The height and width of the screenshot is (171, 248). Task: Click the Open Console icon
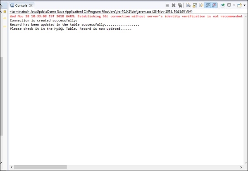[239, 5]
